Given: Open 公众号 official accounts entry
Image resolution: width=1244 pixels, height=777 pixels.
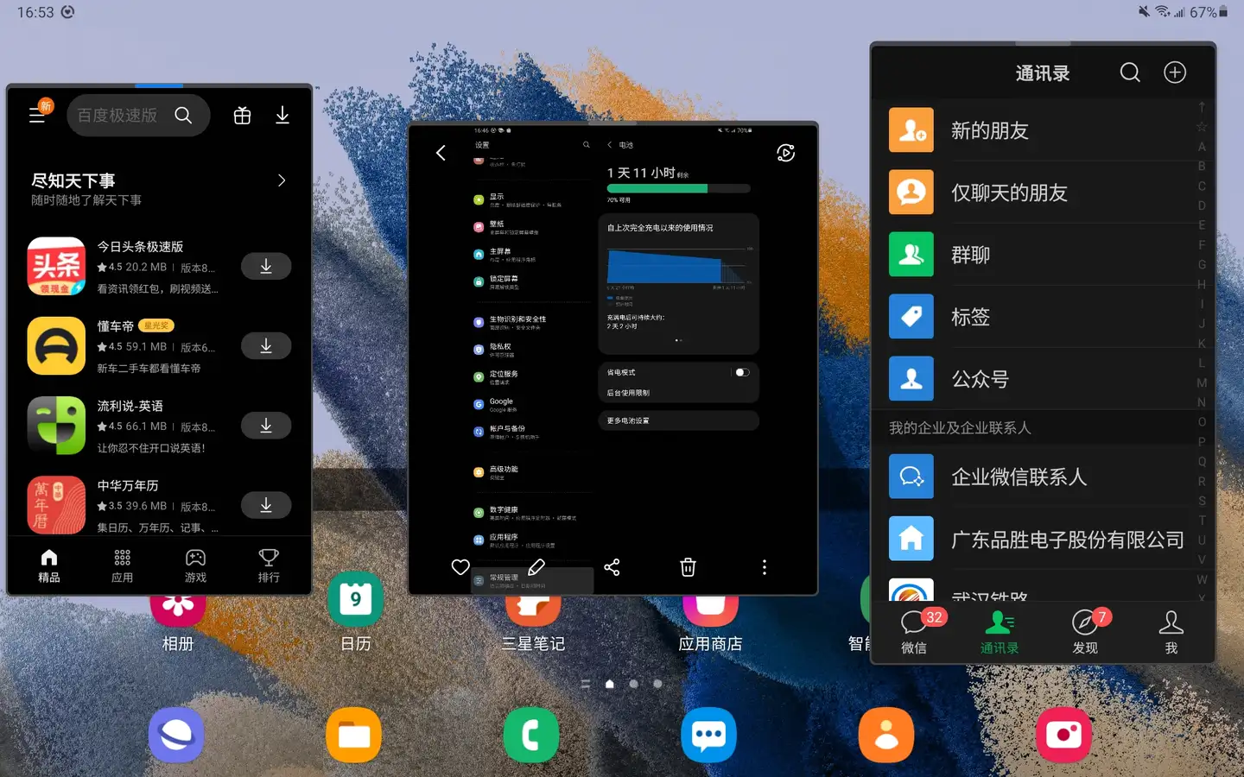Looking at the screenshot, I should [x=1037, y=379].
